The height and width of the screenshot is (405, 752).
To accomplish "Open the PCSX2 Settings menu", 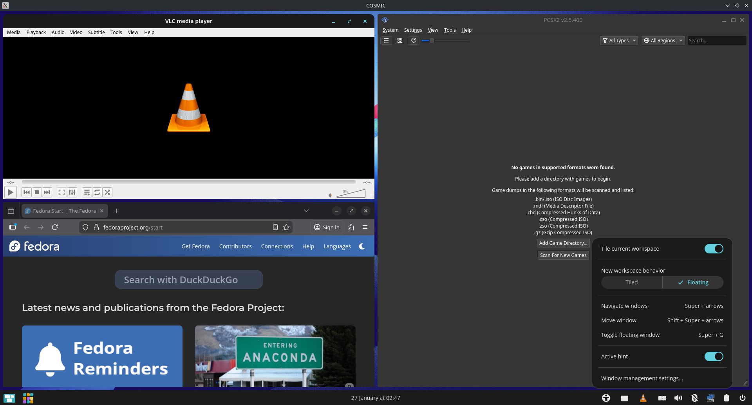I will tap(413, 30).
